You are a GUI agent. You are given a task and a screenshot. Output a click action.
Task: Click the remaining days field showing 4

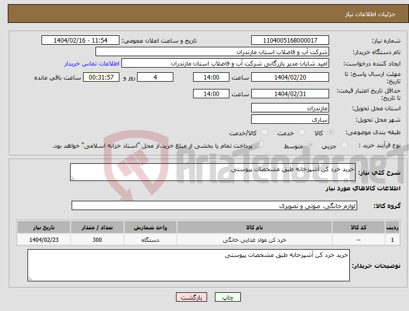[x=155, y=77]
